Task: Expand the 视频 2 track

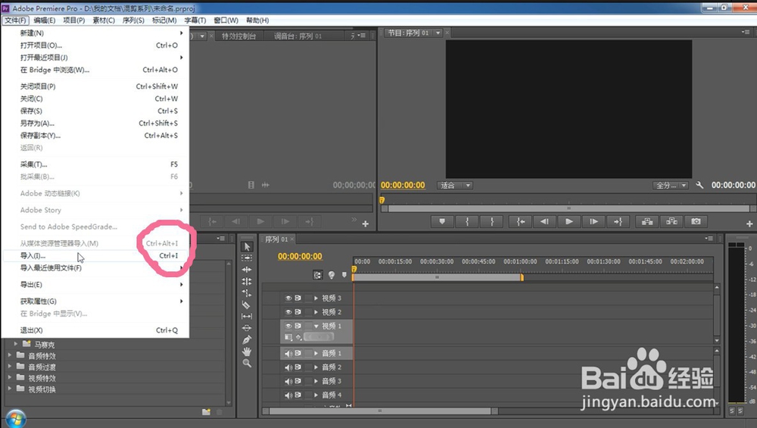Action: 316,312
